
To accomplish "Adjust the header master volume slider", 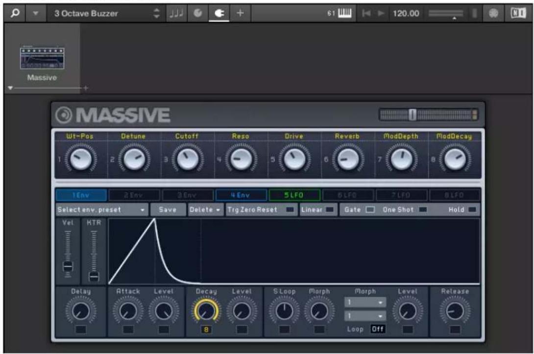I will (446, 14).
